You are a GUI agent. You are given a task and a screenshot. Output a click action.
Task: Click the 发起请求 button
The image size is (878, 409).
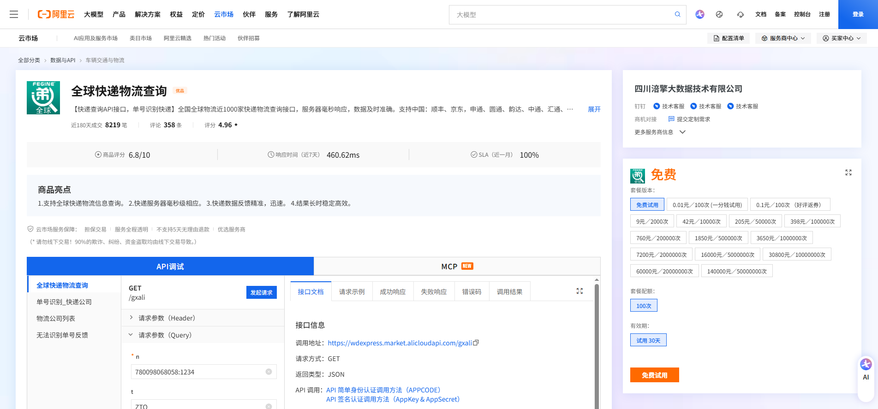coord(262,292)
